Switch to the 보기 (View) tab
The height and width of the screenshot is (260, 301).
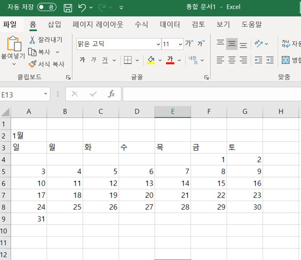223,25
